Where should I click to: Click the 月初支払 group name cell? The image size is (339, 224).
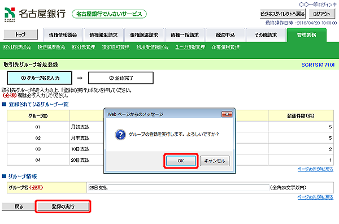click(x=80, y=127)
